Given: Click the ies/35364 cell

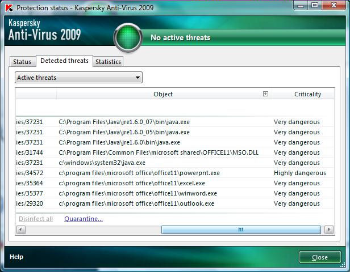Looking at the screenshot, I should pyautogui.click(x=30, y=184).
